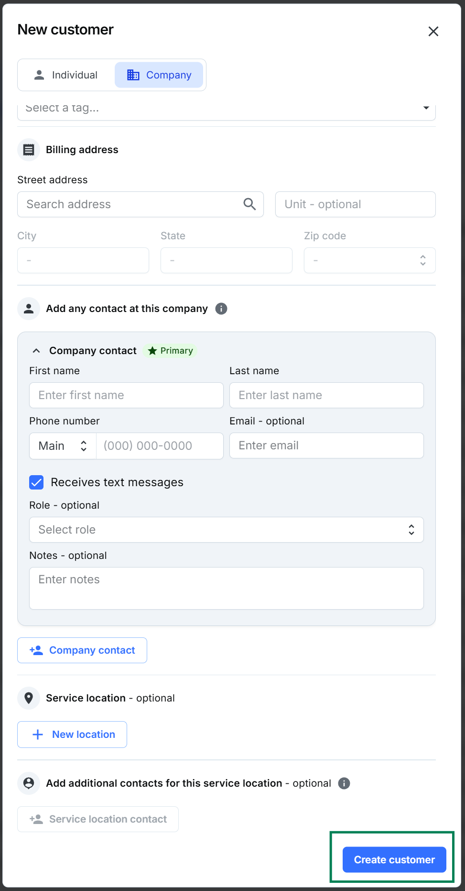Click the green Primary star badge
This screenshot has width=465, height=891.
[171, 351]
